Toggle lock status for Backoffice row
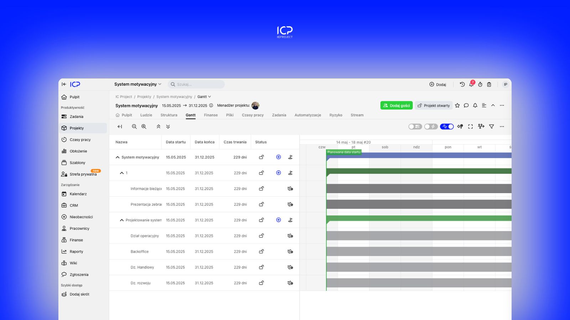 261,252
